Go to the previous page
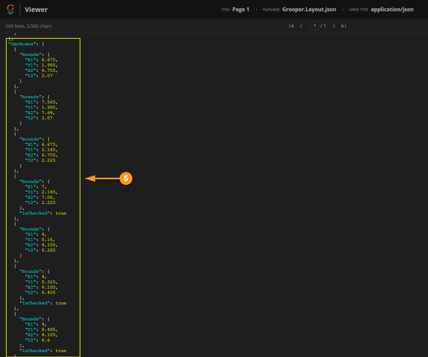The height and width of the screenshot is (357, 428). point(301,26)
